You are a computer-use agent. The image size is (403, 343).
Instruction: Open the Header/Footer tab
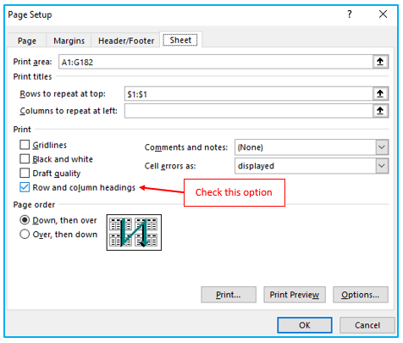pos(126,41)
